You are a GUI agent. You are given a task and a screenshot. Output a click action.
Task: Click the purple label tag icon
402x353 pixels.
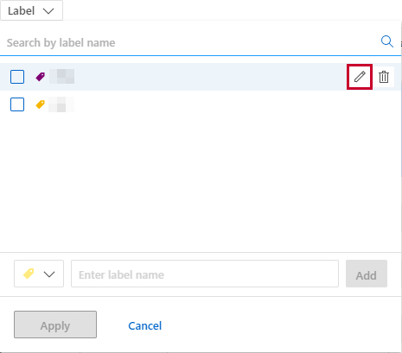pos(41,77)
